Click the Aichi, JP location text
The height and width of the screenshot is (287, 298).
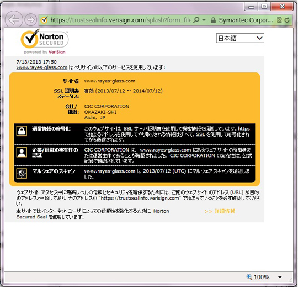click(95, 117)
